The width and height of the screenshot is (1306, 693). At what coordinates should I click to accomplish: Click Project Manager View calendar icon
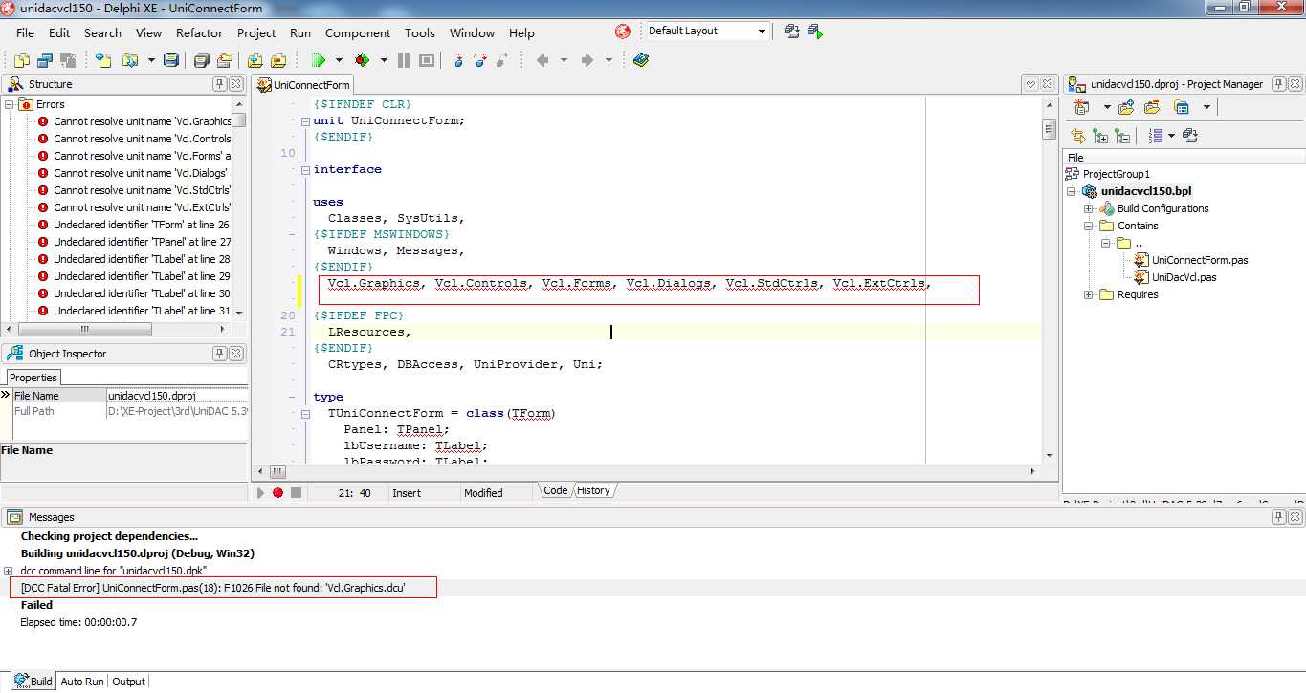pyautogui.click(x=1182, y=108)
